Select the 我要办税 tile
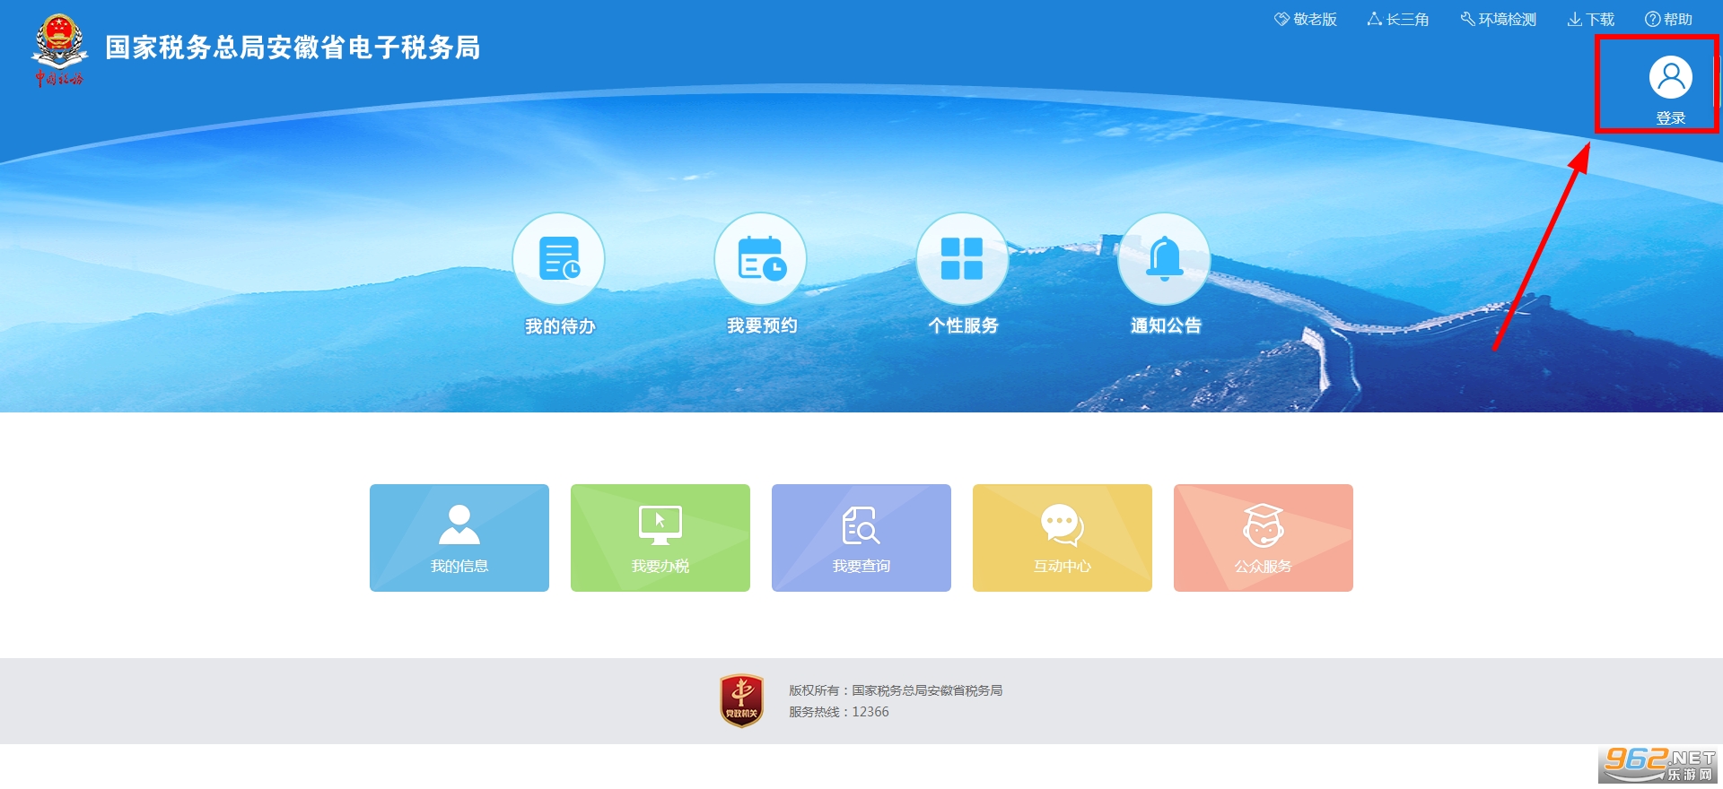 [660, 538]
